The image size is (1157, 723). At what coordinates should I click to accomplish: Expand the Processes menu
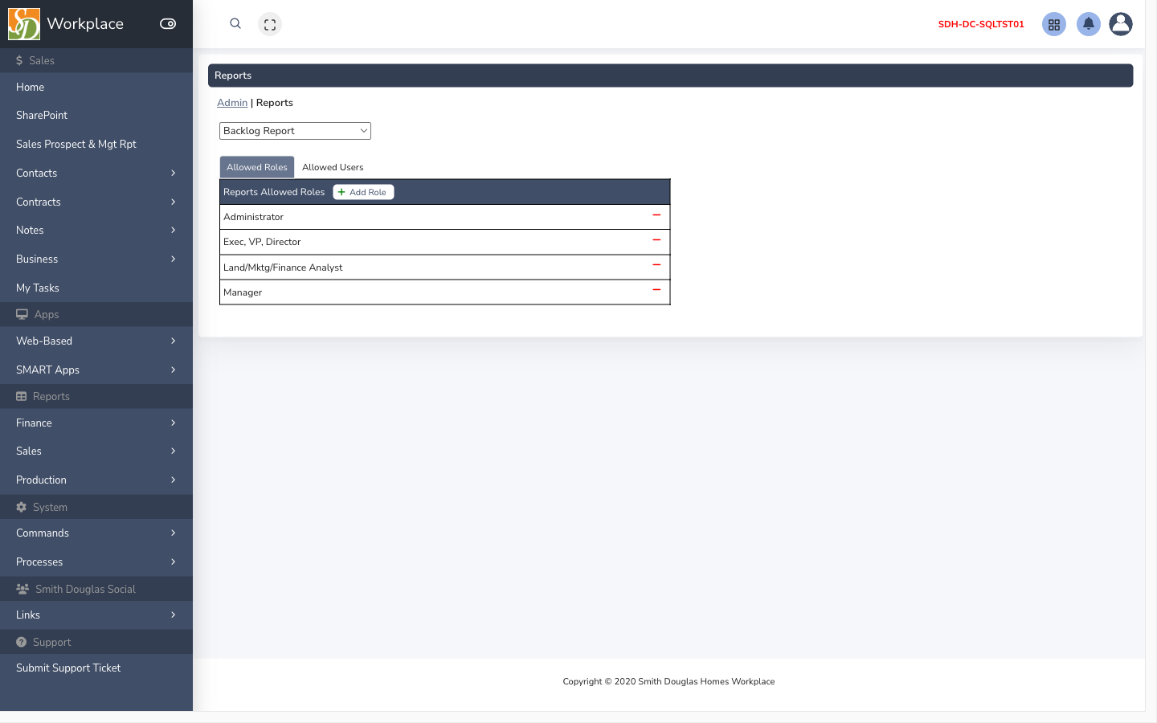[96, 562]
